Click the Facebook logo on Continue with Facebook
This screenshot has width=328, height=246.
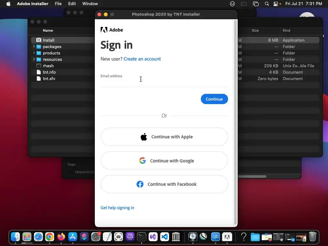pyautogui.click(x=140, y=184)
